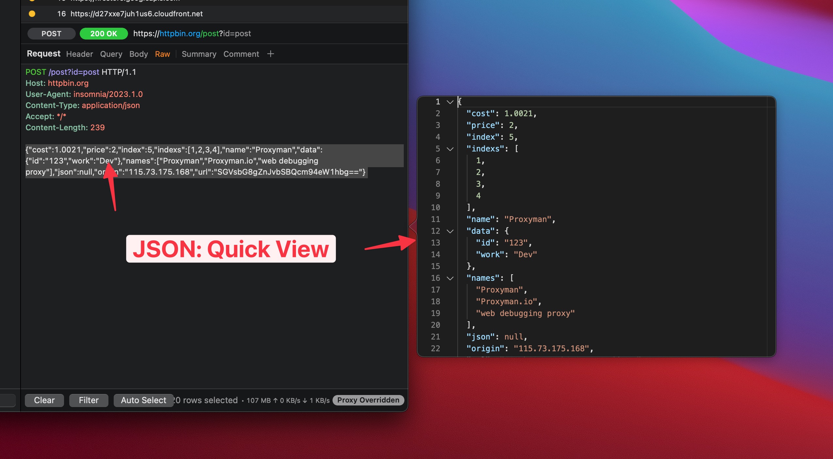
Task: Click the "id": "123" line
Action: click(x=504, y=243)
